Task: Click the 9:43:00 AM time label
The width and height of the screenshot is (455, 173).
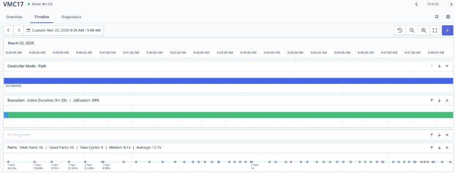Action: coord(201,53)
